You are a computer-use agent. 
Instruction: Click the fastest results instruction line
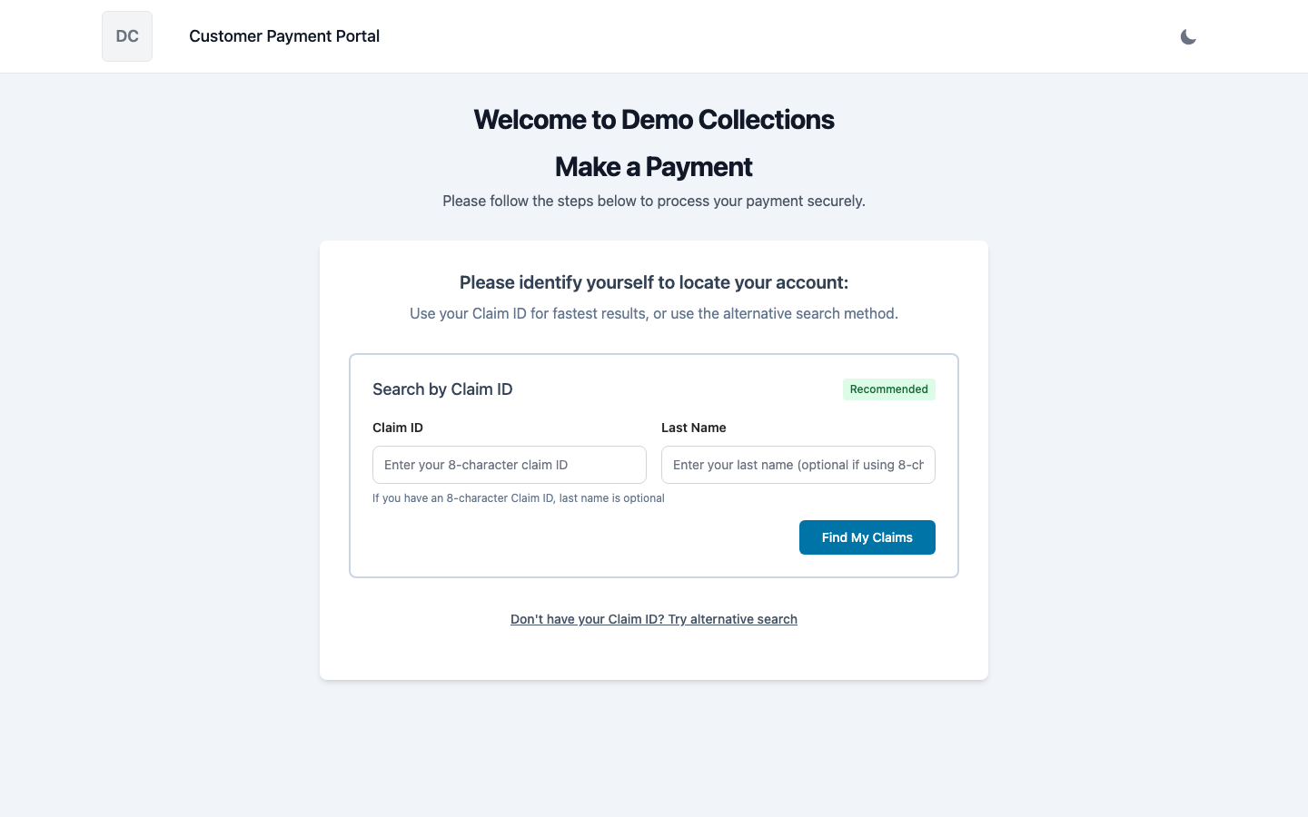[653, 312]
